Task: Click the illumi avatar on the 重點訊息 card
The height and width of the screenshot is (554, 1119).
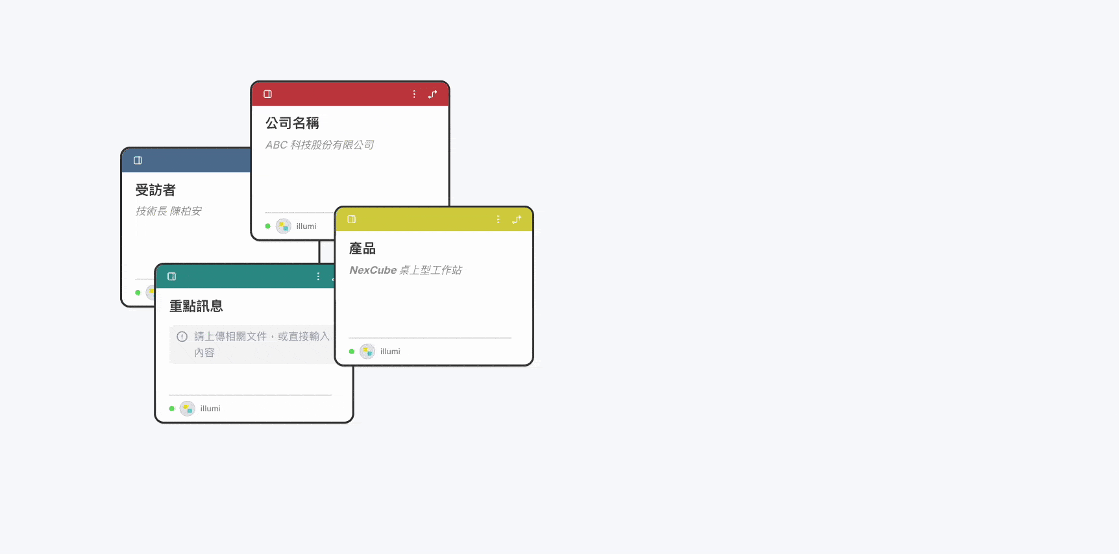Action: [188, 409]
